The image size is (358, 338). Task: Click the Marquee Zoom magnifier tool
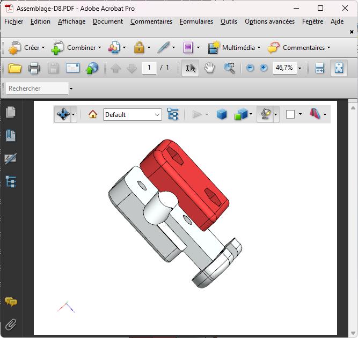point(229,68)
